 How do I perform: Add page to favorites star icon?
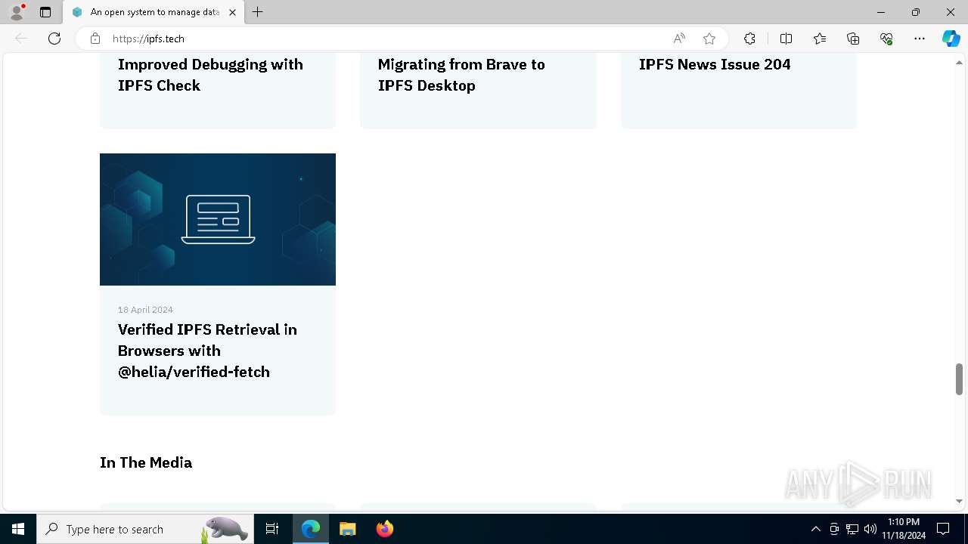pos(709,39)
